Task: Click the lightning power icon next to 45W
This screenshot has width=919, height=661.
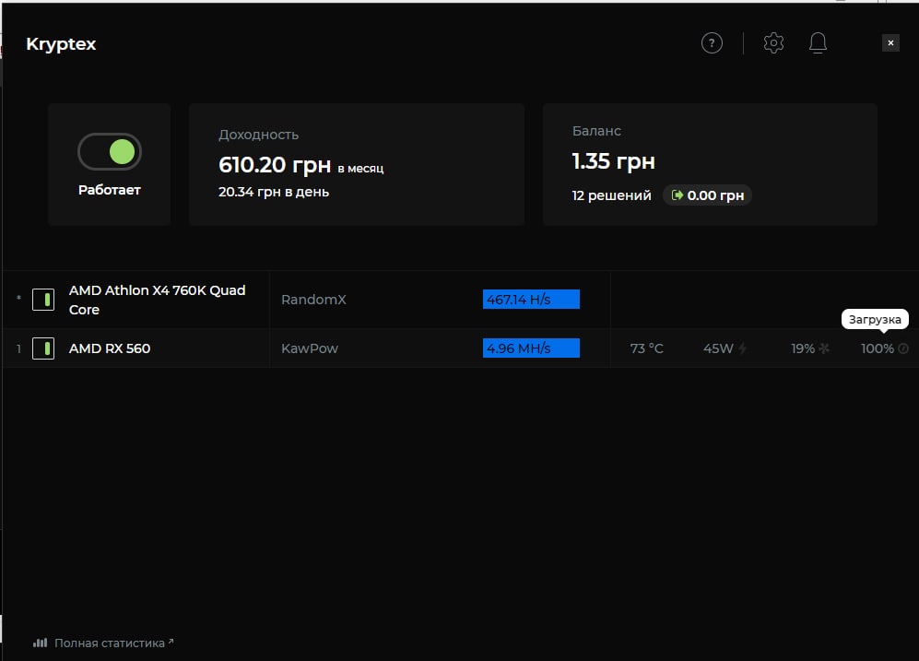Action: pyautogui.click(x=743, y=348)
